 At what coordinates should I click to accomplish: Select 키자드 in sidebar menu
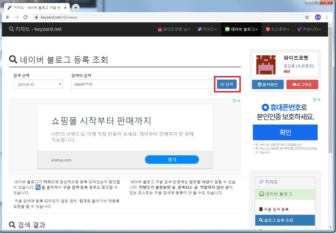coord(285,182)
